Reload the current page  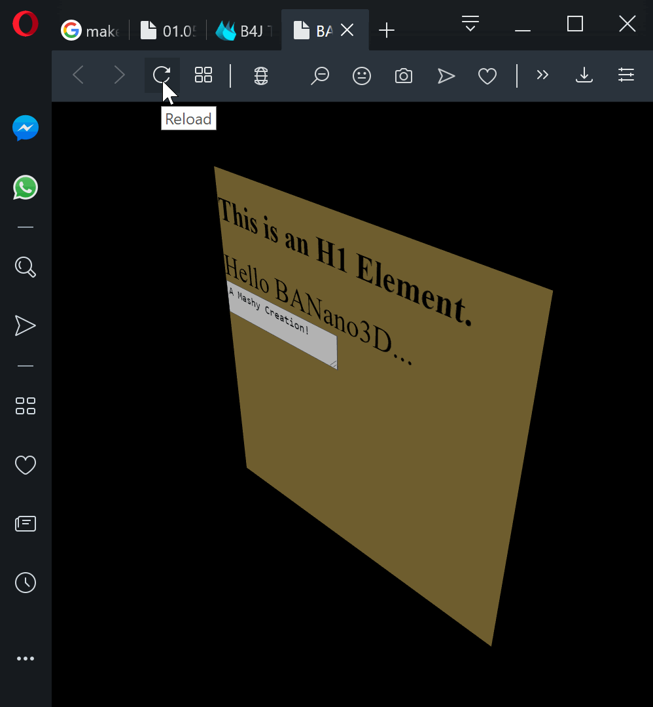(x=162, y=75)
